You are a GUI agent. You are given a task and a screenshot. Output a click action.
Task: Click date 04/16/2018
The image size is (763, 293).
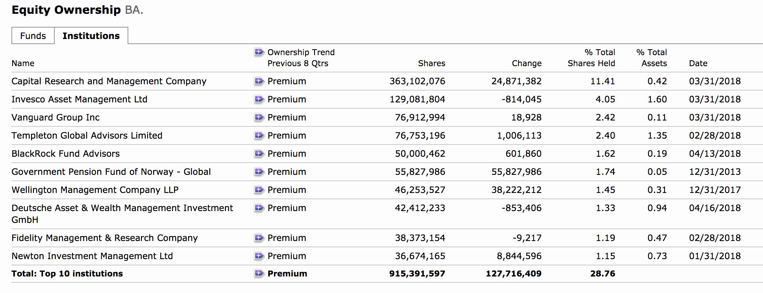point(715,208)
